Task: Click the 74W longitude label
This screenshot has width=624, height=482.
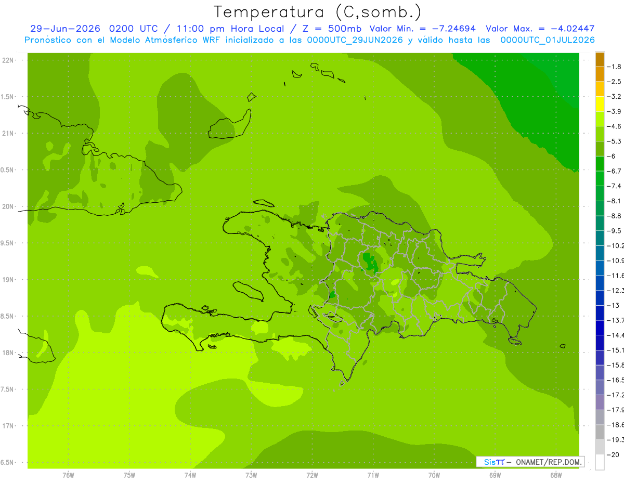Action: coord(190,475)
